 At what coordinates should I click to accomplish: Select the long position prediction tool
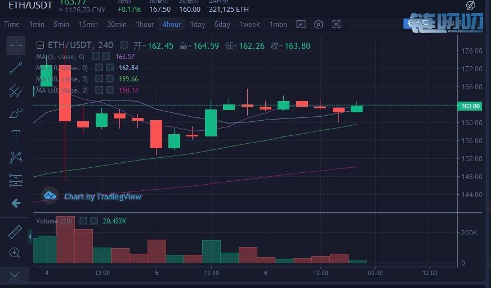(16, 180)
